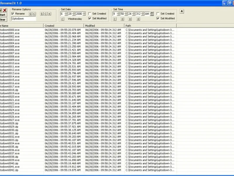Click the X button in Rename Options
This screenshot has width=234, height=176.
click(49, 14)
